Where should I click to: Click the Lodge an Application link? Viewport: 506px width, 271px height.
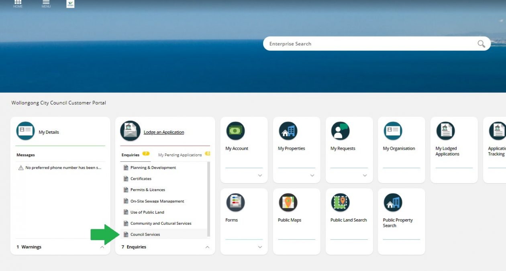[x=164, y=132]
